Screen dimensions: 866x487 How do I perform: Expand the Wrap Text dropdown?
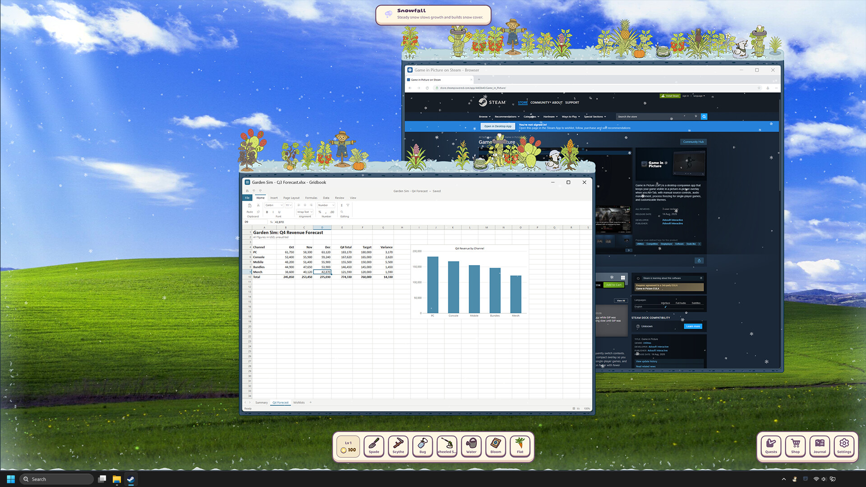(x=304, y=212)
